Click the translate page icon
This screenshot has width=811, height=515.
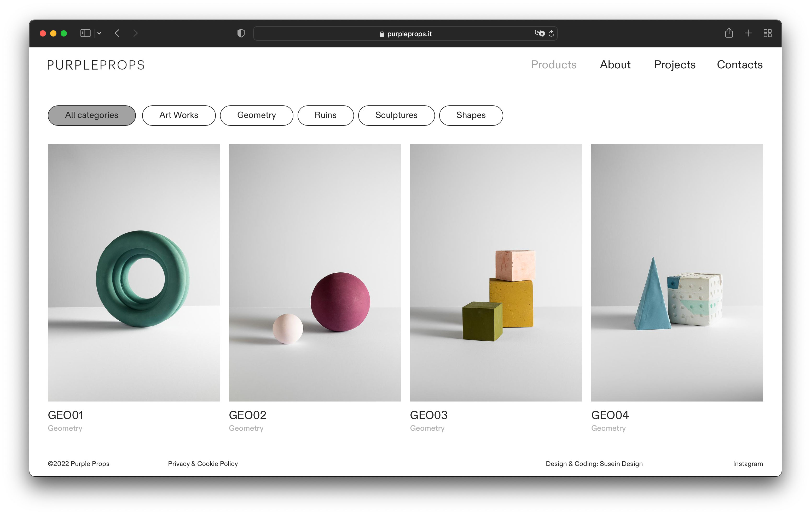pos(539,33)
